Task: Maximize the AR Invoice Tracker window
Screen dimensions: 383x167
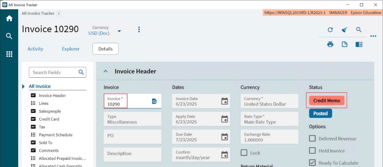Action: point(362,5)
